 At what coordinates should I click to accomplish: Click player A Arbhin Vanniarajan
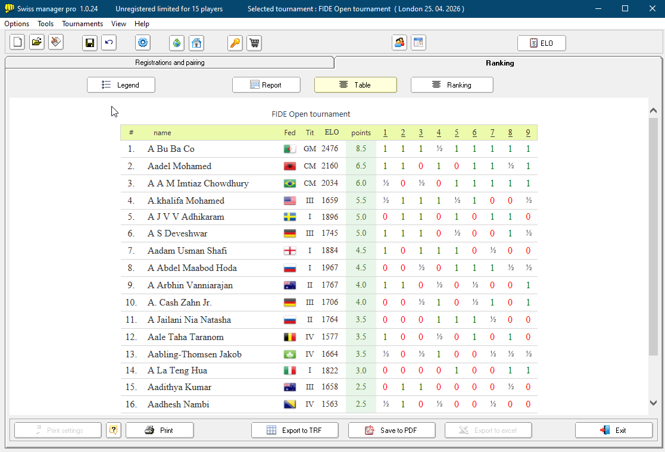click(190, 285)
